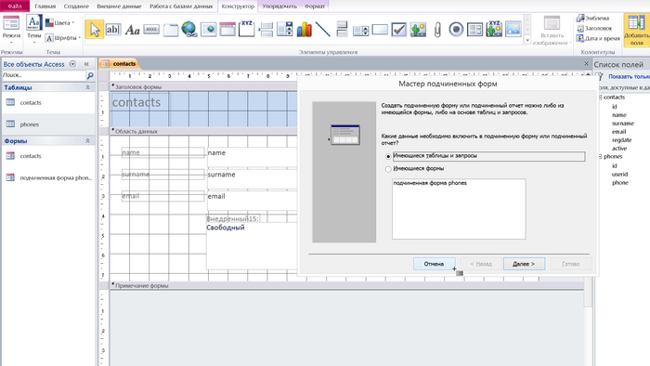Viewport: 650px width, 366px height.
Task: Select the List Box control tool
Action: [360, 31]
